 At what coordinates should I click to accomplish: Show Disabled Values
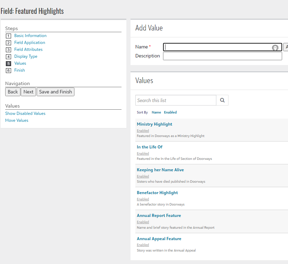pos(25,113)
